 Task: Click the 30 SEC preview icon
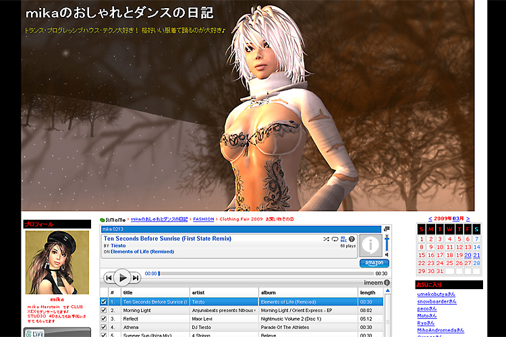coord(343,239)
